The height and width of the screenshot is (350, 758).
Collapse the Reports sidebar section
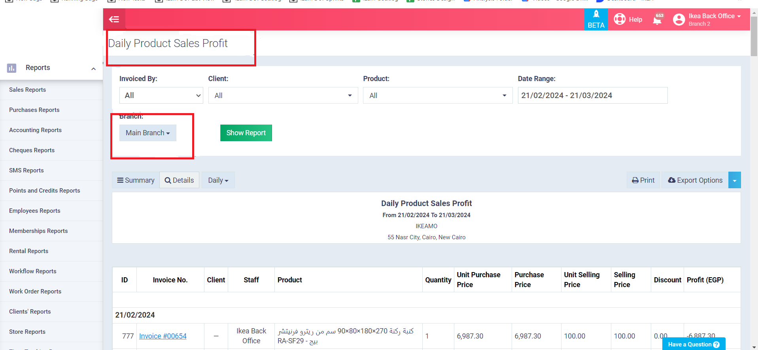(x=93, y=69)
